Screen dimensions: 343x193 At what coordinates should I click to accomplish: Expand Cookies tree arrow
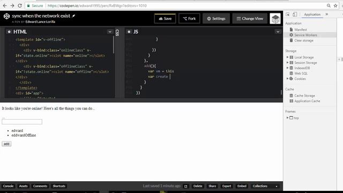[x=287, y=79]
